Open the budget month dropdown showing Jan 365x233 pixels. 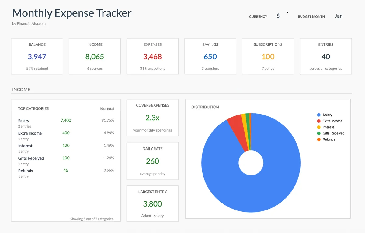click(x=339, y=16)
